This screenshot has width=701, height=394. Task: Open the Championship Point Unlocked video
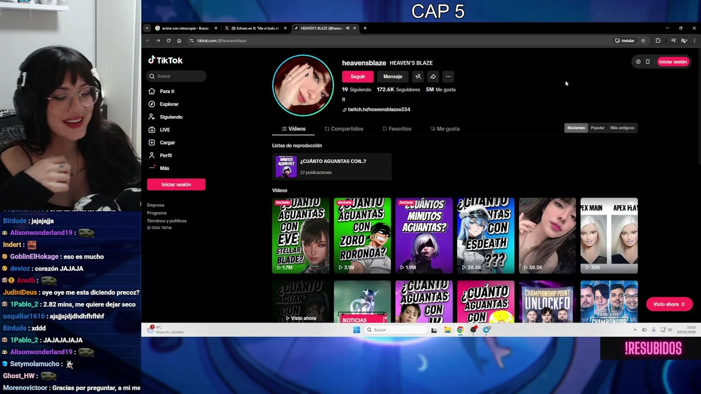click(548, 302)
